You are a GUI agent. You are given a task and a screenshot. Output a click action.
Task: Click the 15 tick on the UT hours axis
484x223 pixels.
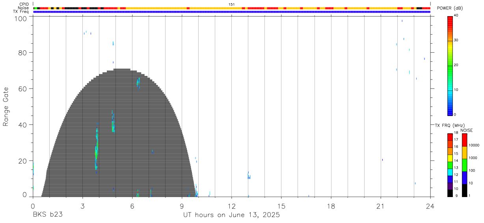(281, 206)
